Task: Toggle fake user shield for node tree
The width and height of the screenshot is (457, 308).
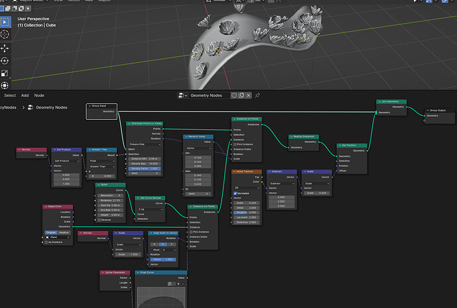Action: (234, 95)
